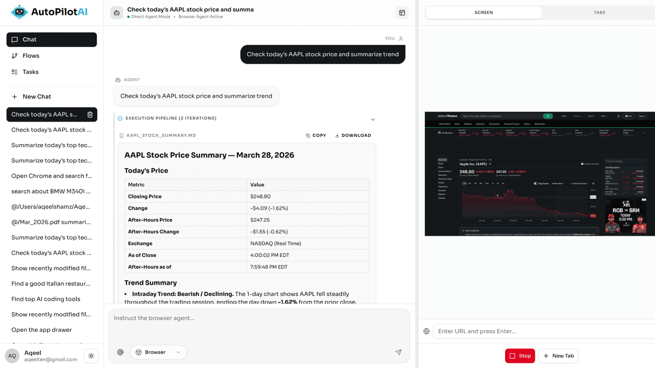This screenshot has height=368, width=655.
Task: Click the AQ user avatar
Action: tap(12, 356)
